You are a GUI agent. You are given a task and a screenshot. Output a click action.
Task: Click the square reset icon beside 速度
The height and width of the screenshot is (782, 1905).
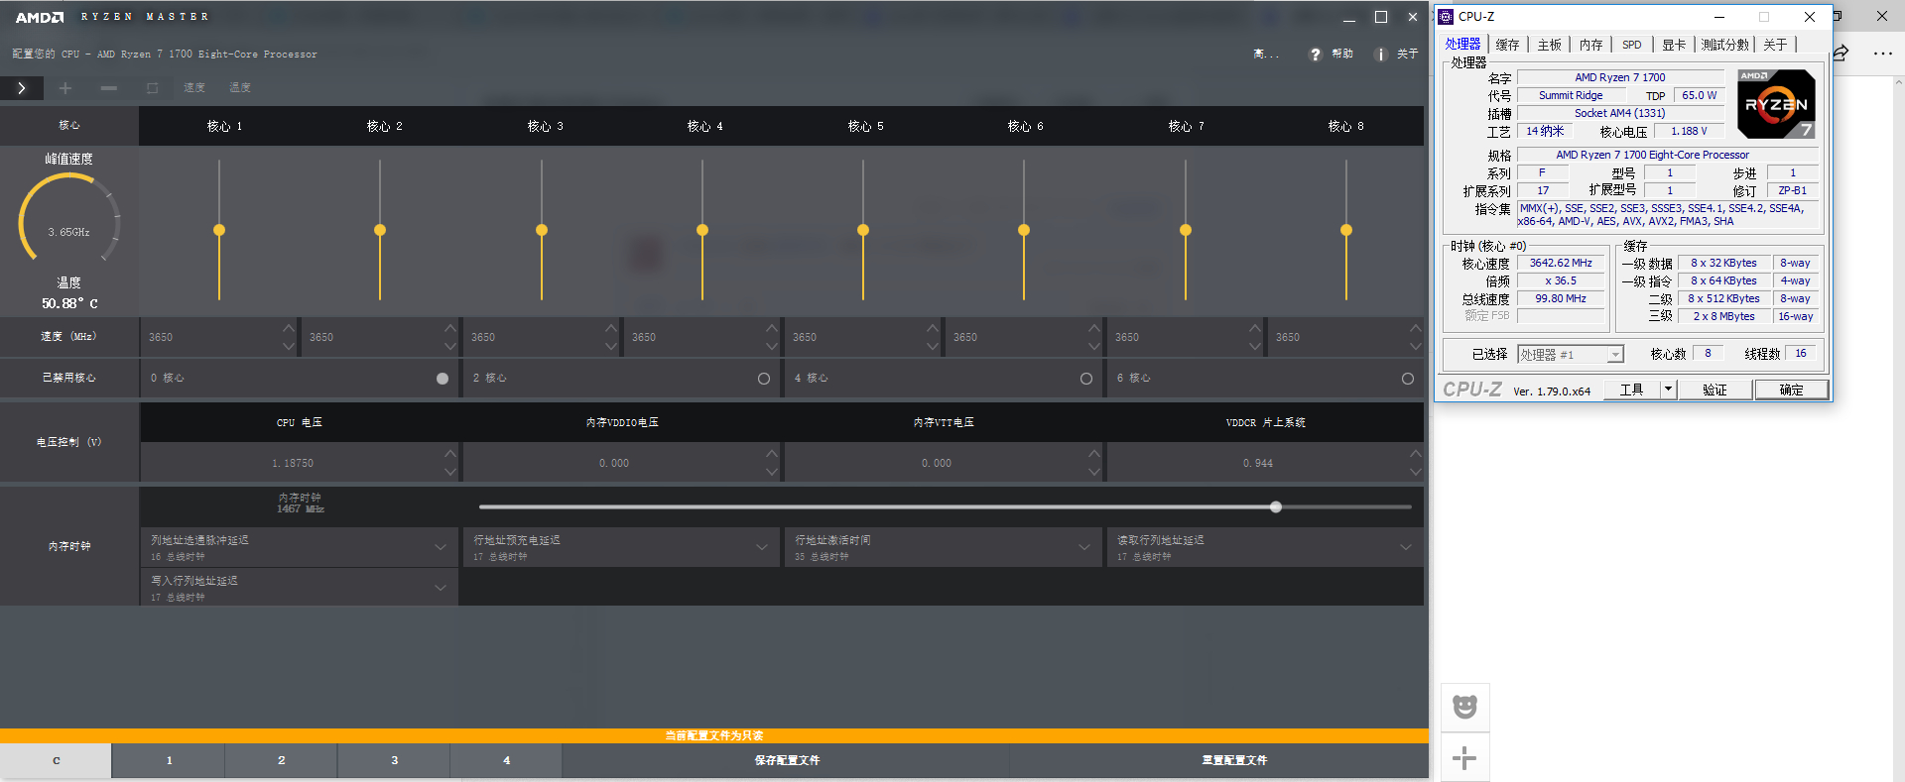[152, 88]
